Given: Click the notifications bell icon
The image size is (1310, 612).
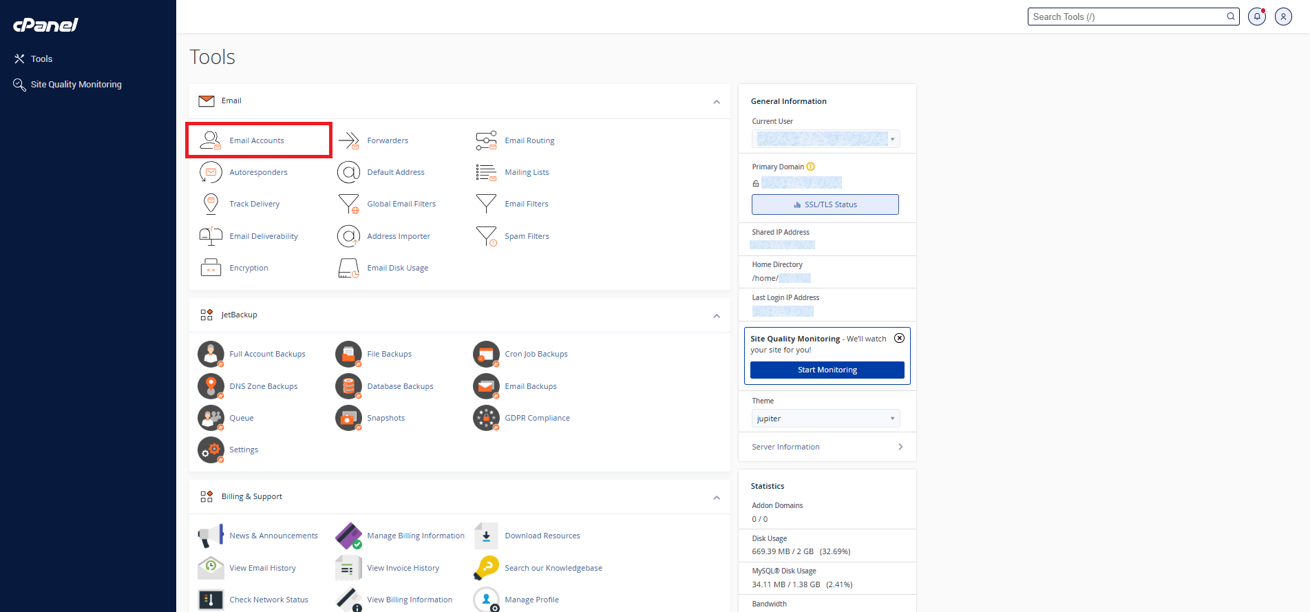Looking at the screenshot, I should (x=1257, y=17).
